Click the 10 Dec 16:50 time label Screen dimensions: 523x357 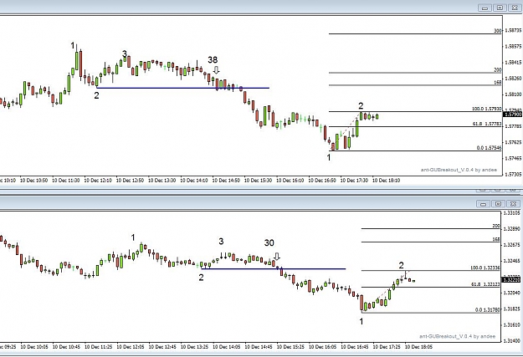(322, 181)
